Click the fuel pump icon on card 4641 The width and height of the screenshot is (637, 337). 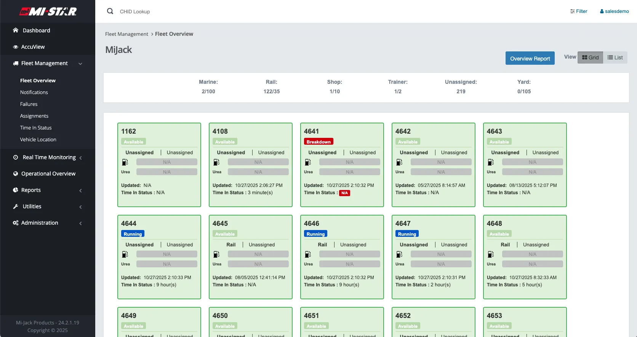308,162
